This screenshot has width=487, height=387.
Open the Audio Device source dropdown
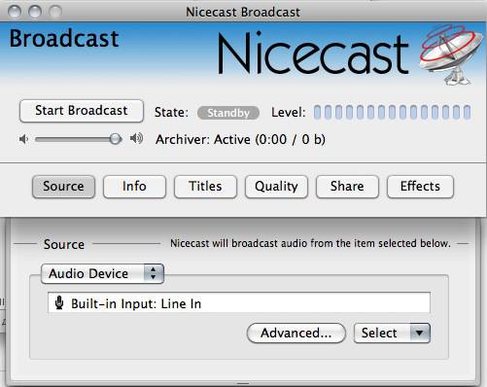(102, 274)
